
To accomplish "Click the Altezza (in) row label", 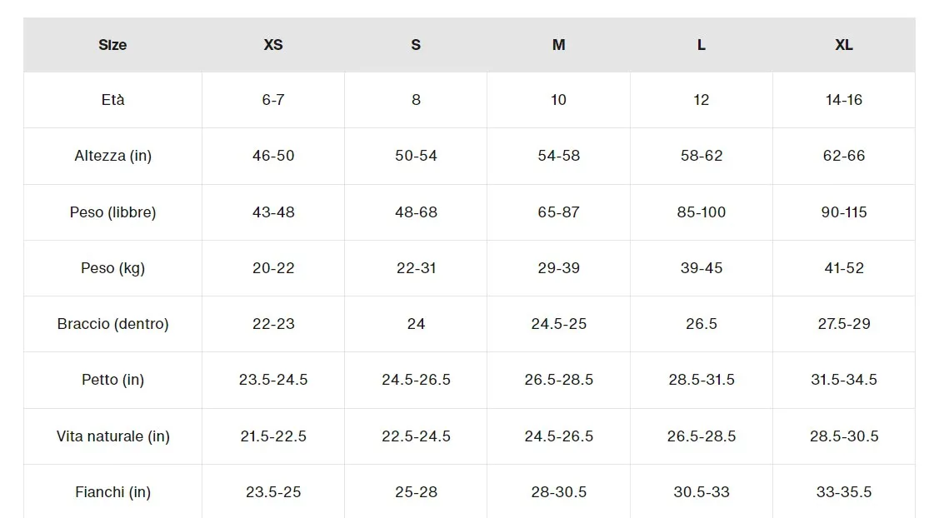I will point(112,156).
